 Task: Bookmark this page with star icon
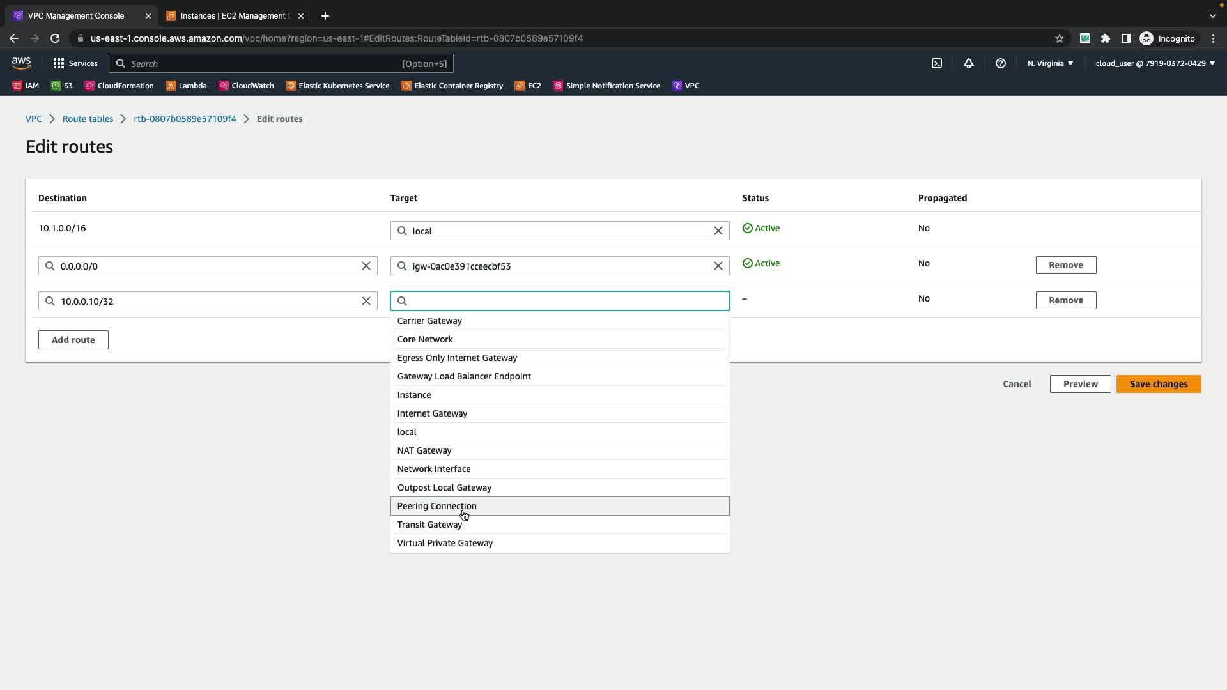click(x=1059, y=38)
